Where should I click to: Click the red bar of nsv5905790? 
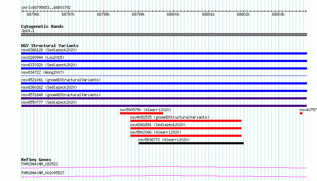pos(141,113)
